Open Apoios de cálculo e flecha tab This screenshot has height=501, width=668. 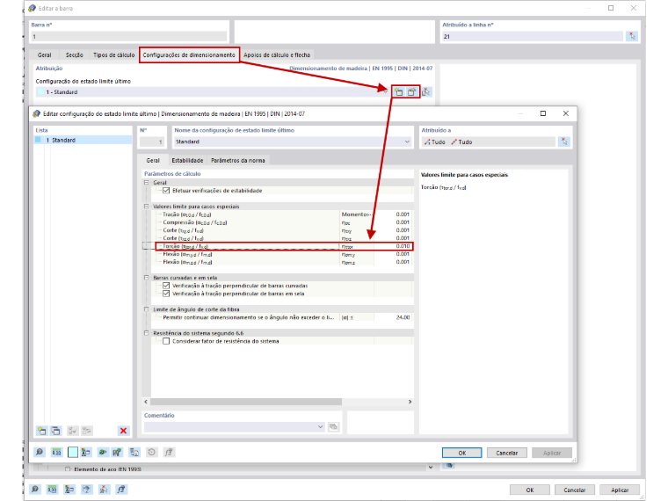277,55
